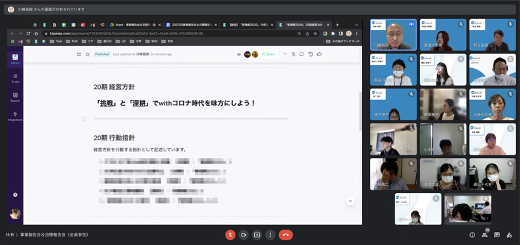Click 11:11 meeting clock text
This screenshot has width=520, height=245.
point(10,235)
